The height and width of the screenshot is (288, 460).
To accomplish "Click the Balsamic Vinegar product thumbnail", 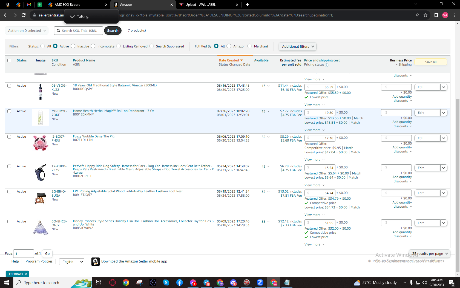I will point(41,92).
